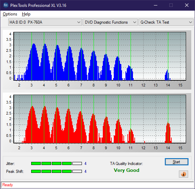Minimize the PlexTools window
Image resolution: width=195 pixels, height=189 pixels.
click(x=156, y=5)
